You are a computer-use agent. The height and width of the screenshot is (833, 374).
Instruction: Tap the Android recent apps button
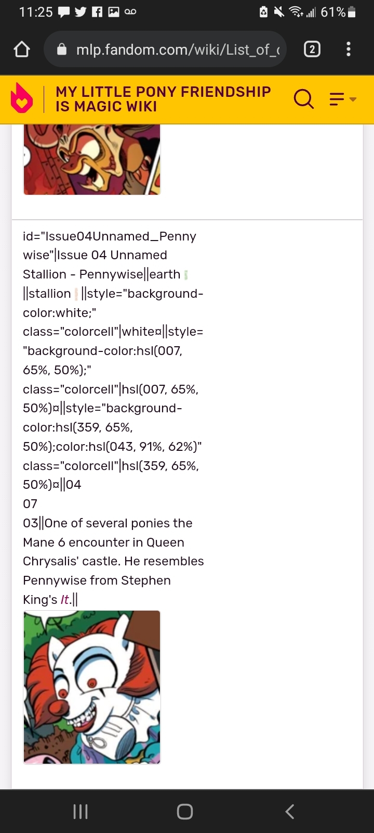81,811
